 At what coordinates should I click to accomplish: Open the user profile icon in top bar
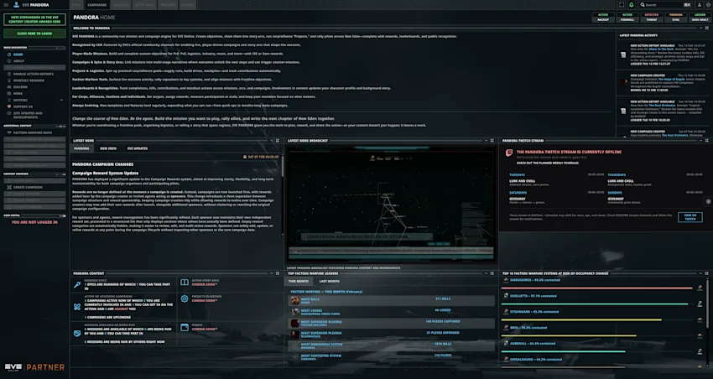click(x=700, y=5)
